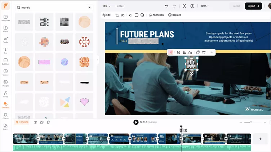The width and height of the screenshot is (271, 152).
Task: Expand the 100% zoom dropdown
Action: point(205,6)
